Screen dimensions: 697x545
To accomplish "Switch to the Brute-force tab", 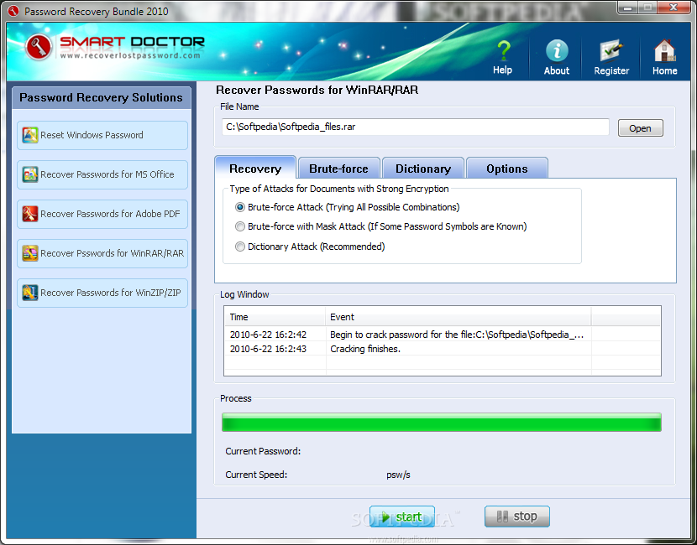I will coord(338,169).
